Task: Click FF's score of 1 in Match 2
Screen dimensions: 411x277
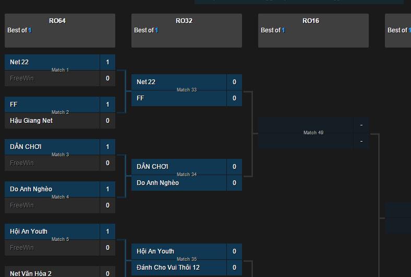Action: (107, 105)
